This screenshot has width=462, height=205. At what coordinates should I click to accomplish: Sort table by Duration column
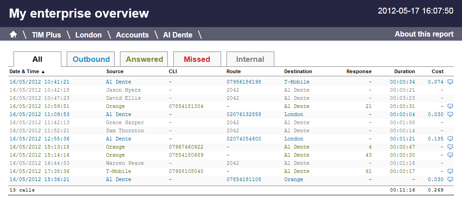(x=404, y=71)
